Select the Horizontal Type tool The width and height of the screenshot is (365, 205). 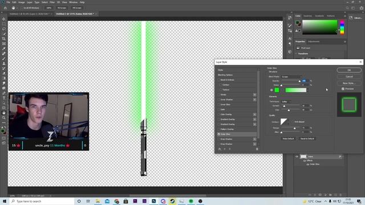click(4, 98)
